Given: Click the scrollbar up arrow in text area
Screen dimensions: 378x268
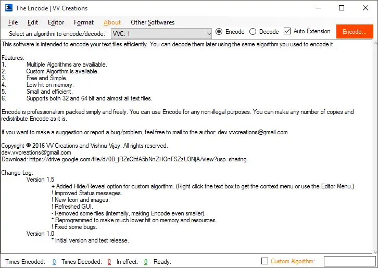Looking at the screenshot, I should point(375,43).
